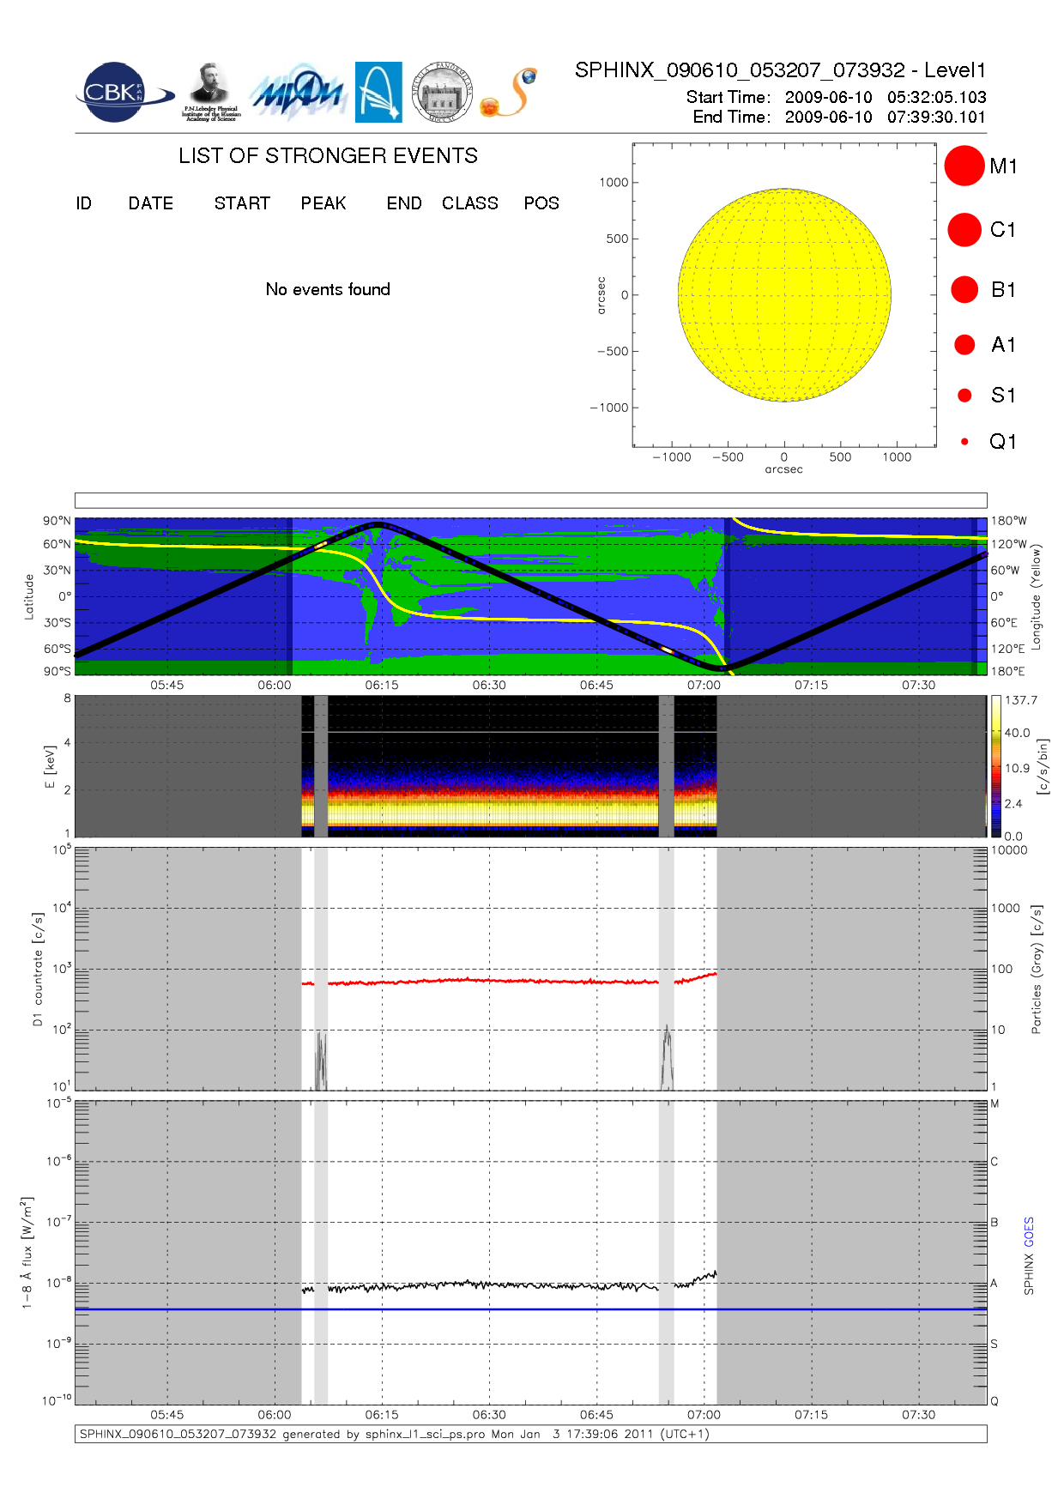
Task: Click the black orbit track peak on world map
Action: pos(378,524)
